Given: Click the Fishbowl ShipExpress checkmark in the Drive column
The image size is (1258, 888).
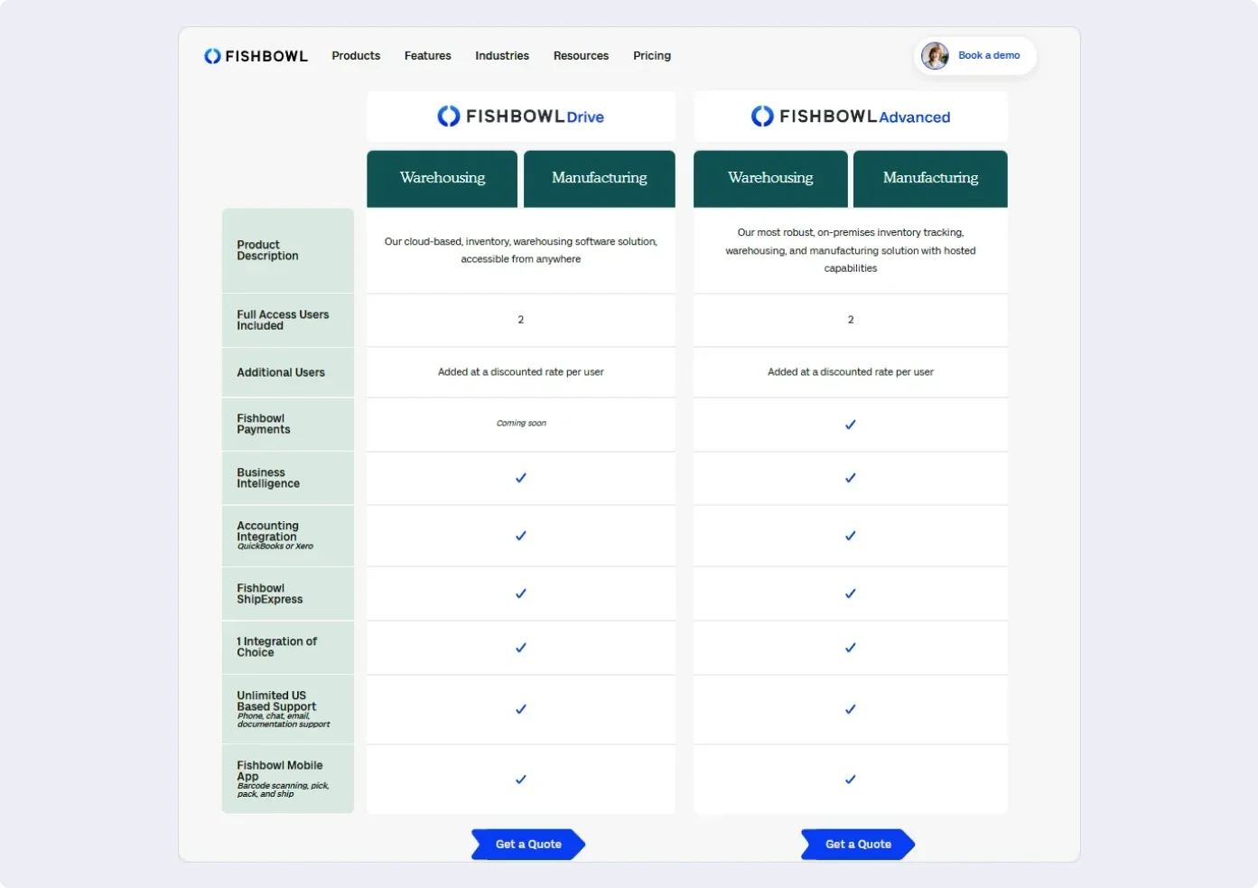Looking at the screenshot, I should coord(521,594).
